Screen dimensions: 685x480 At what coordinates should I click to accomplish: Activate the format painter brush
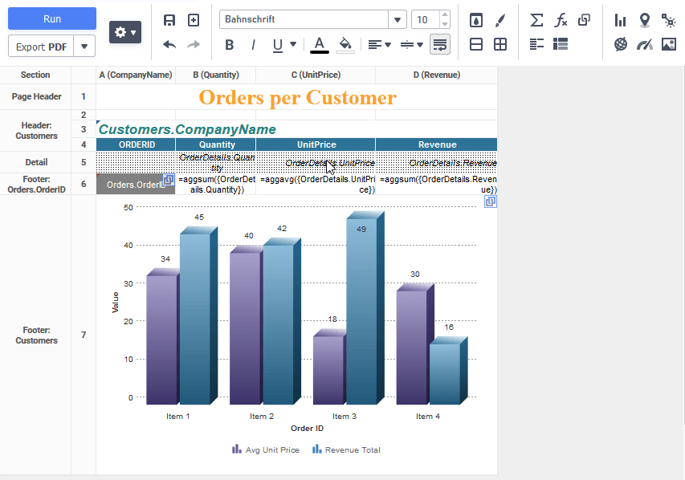tap(500, 20)
